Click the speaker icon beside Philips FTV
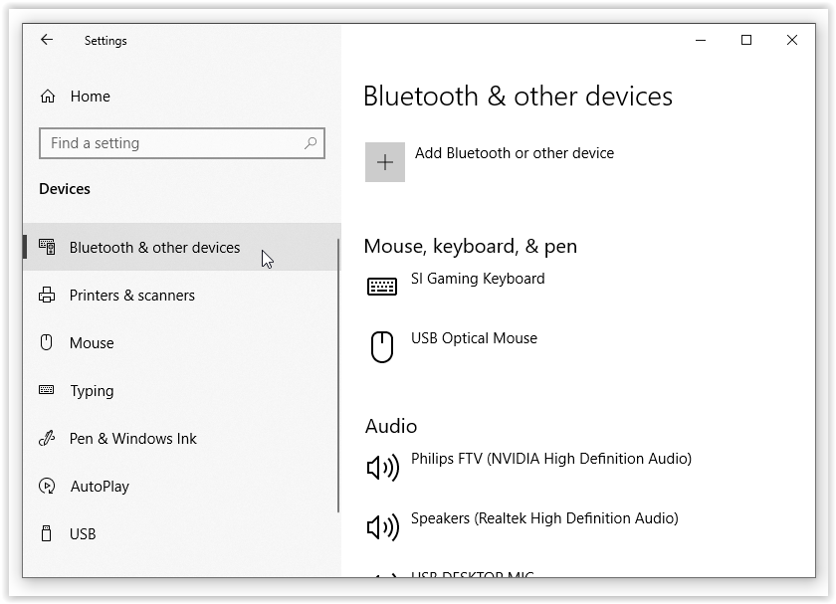Viewport: 836px width, 604px height. point(381,464)
